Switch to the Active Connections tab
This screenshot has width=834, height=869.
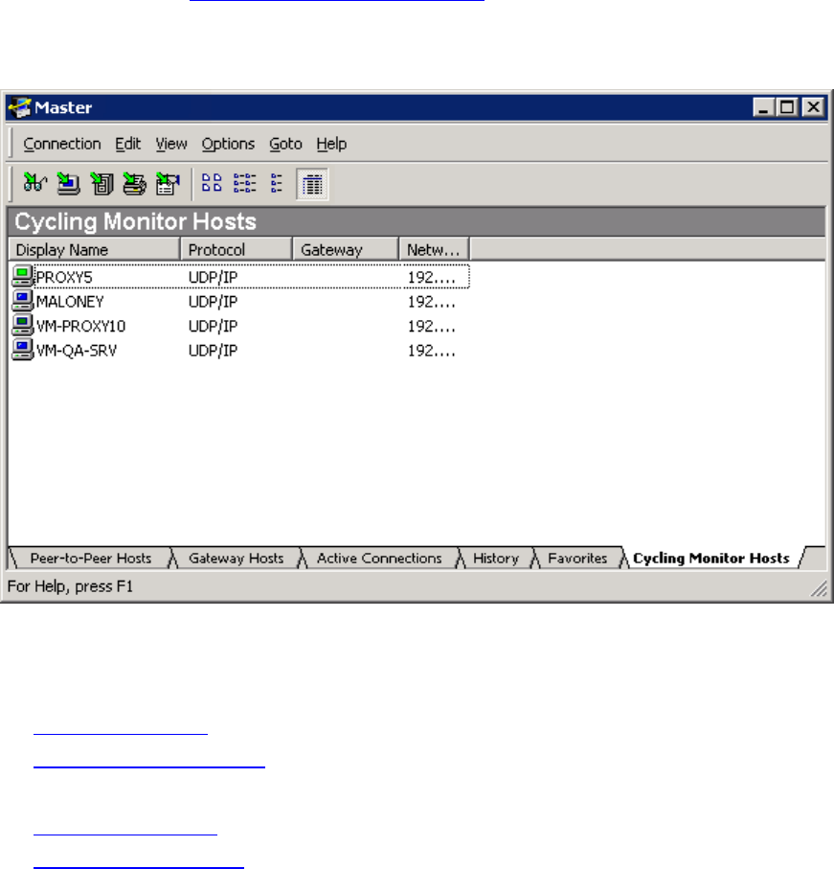[379, 558]
